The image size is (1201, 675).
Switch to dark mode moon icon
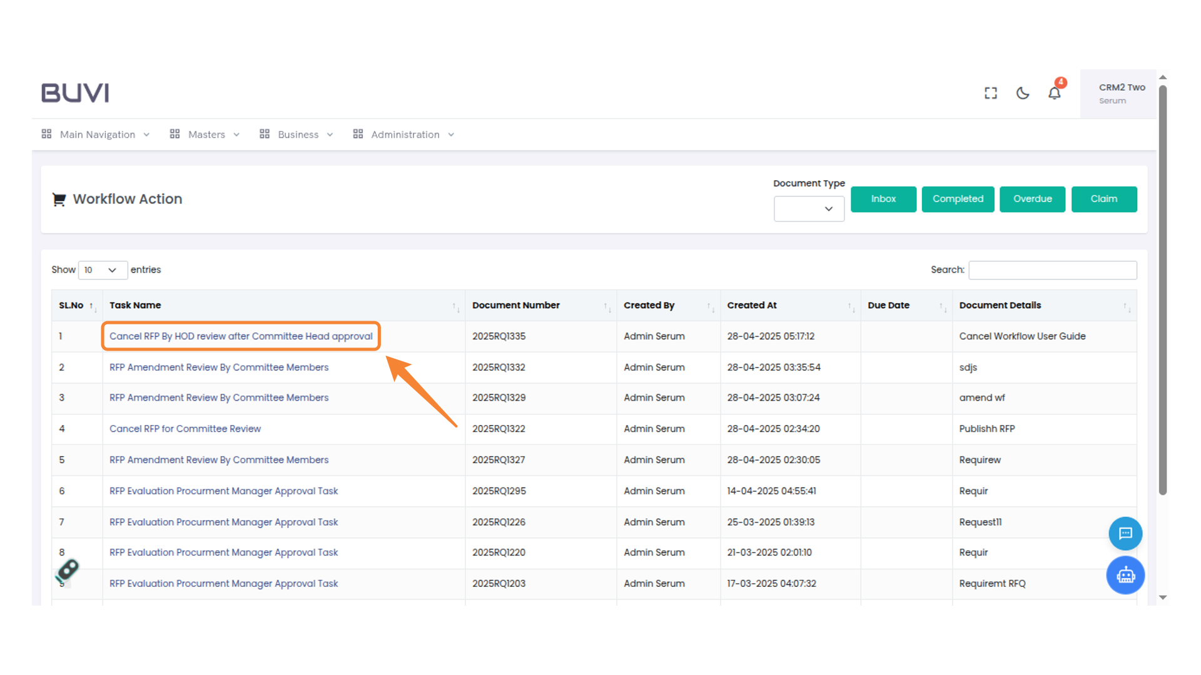1023,93
